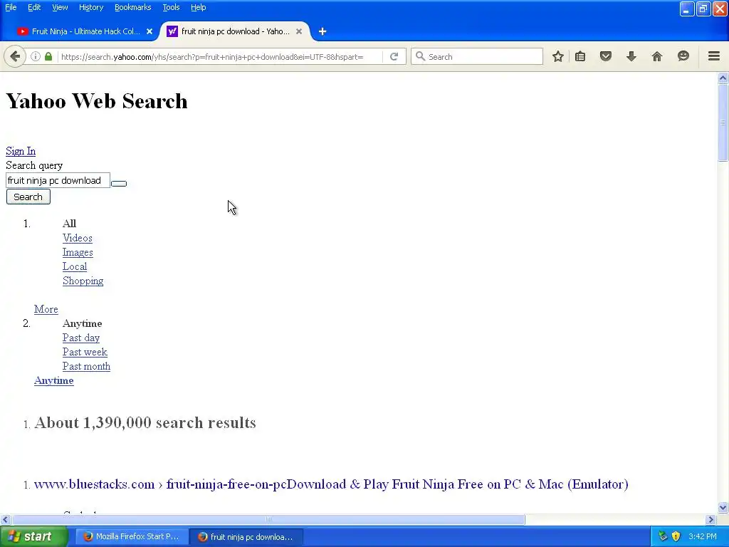Click the horizontal scrollbar right arrow
This screenshot has width=729, height=547.
(x=710, y=519)
